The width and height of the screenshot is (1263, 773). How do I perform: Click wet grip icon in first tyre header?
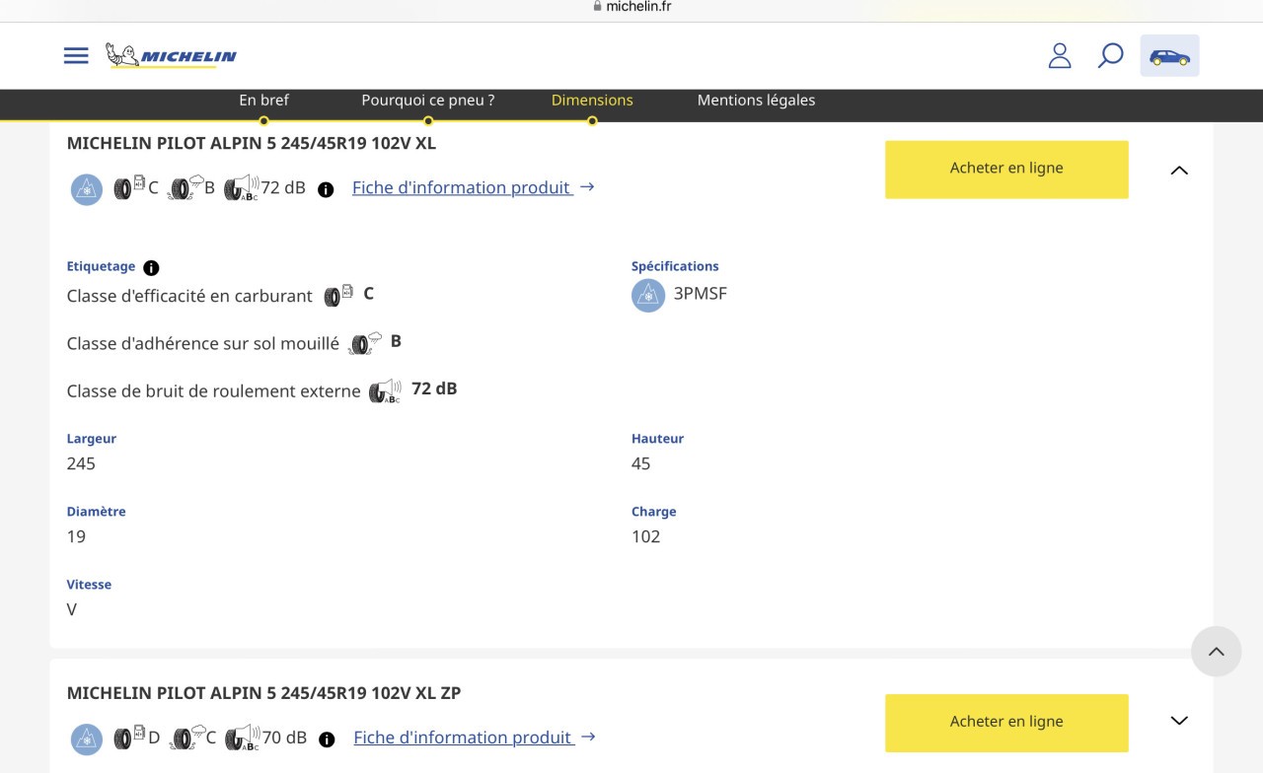[186, 187]
